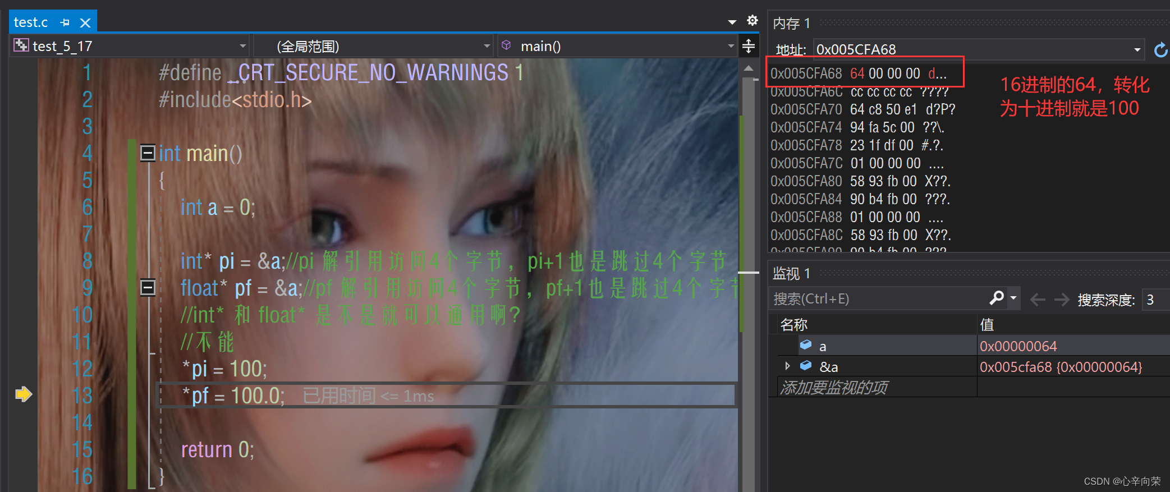Click the line '*pf = 100.0;'
The height and width of the screenshot is (492, 1170).
[x=233, y=396]
